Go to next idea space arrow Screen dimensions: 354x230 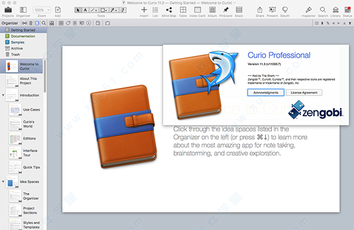(339, 23)
